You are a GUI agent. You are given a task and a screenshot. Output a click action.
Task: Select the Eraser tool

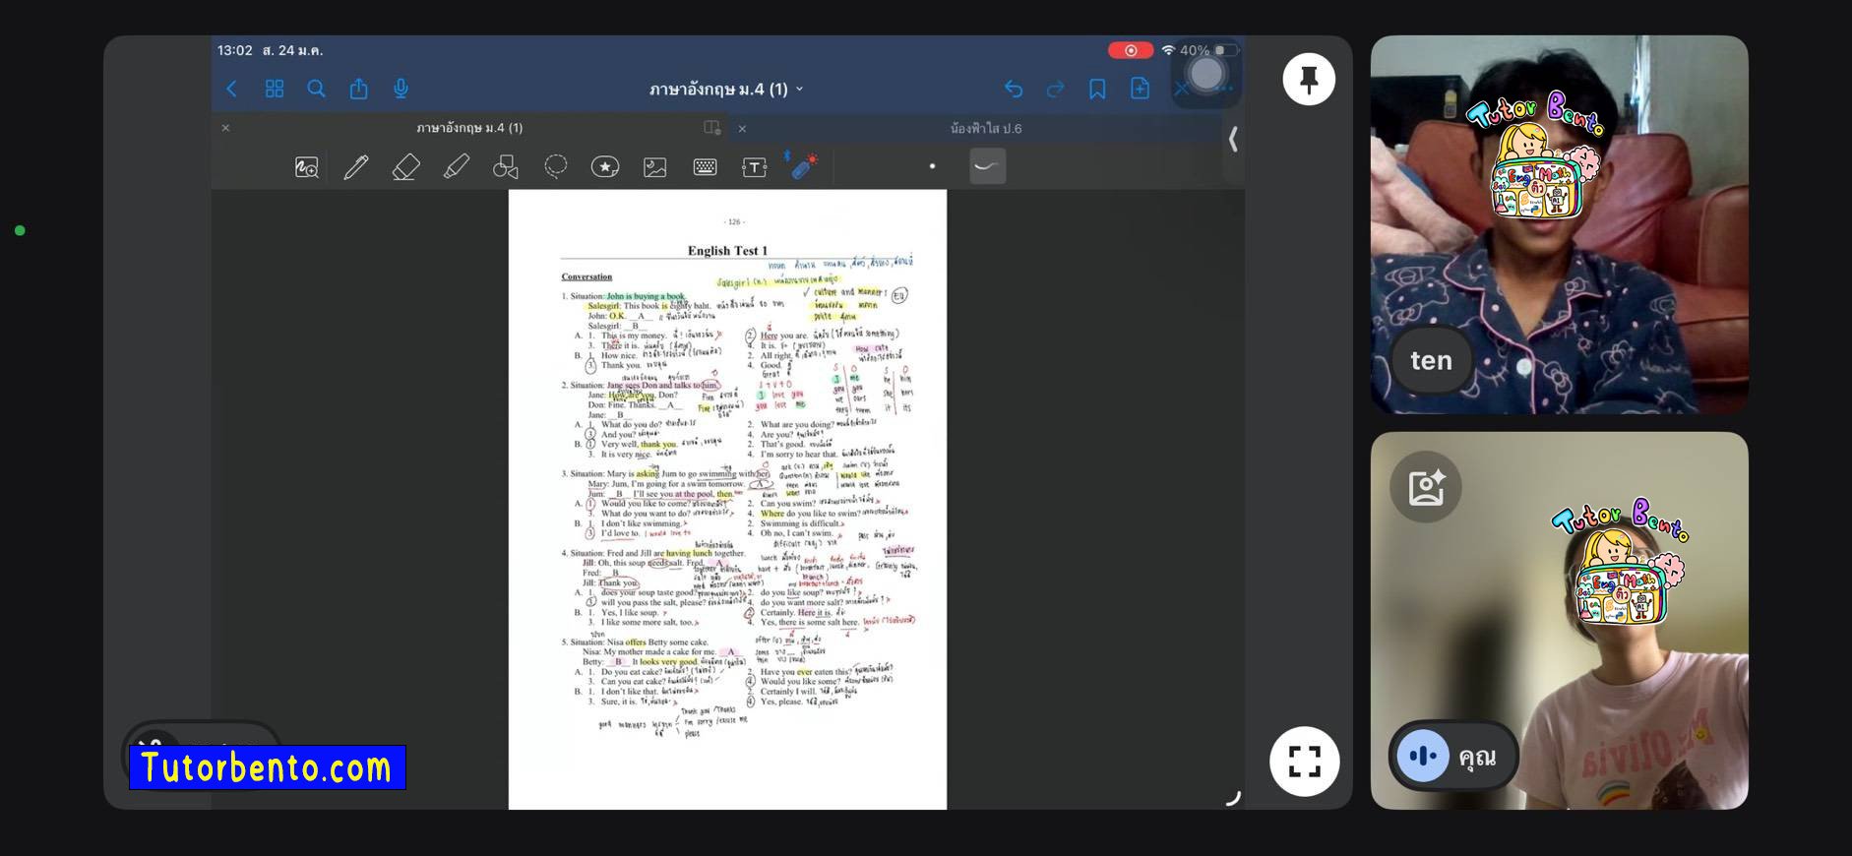point(406,167)
